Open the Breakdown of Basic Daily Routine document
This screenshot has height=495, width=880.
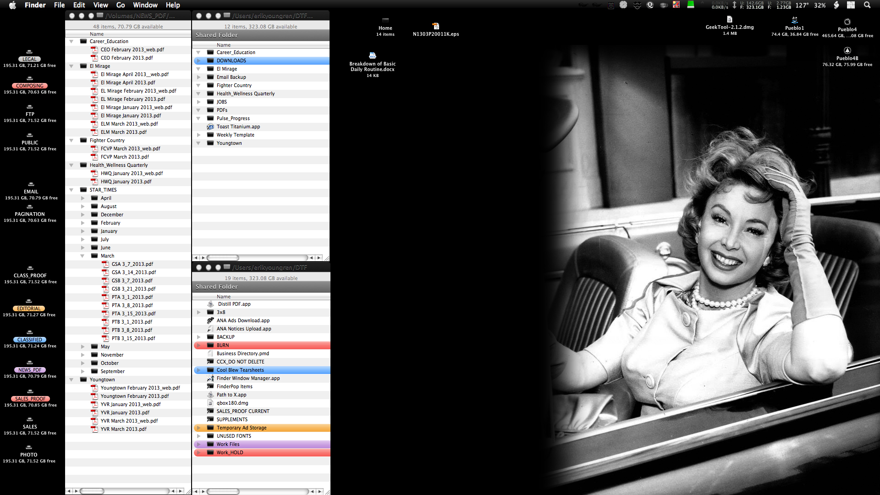[x=372, y=55]
